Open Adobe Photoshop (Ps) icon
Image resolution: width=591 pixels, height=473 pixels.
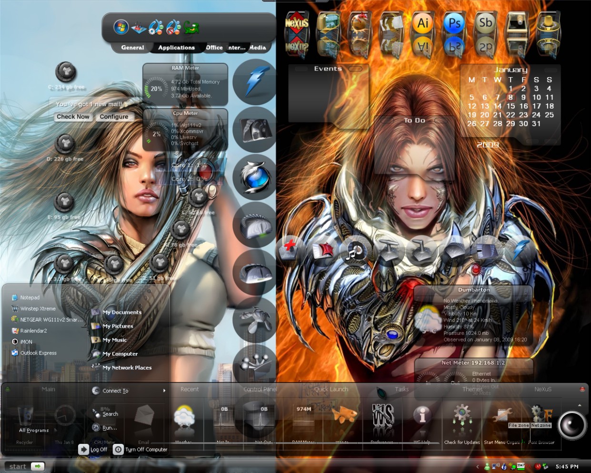(454, 24)
